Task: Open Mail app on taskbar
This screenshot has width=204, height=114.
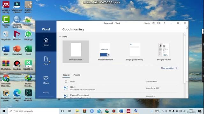Action: click(x=99, y=111)
